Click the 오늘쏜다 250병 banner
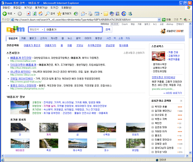Image resolution: width=193 pixels, height=162 pixels. coord(172,31)
